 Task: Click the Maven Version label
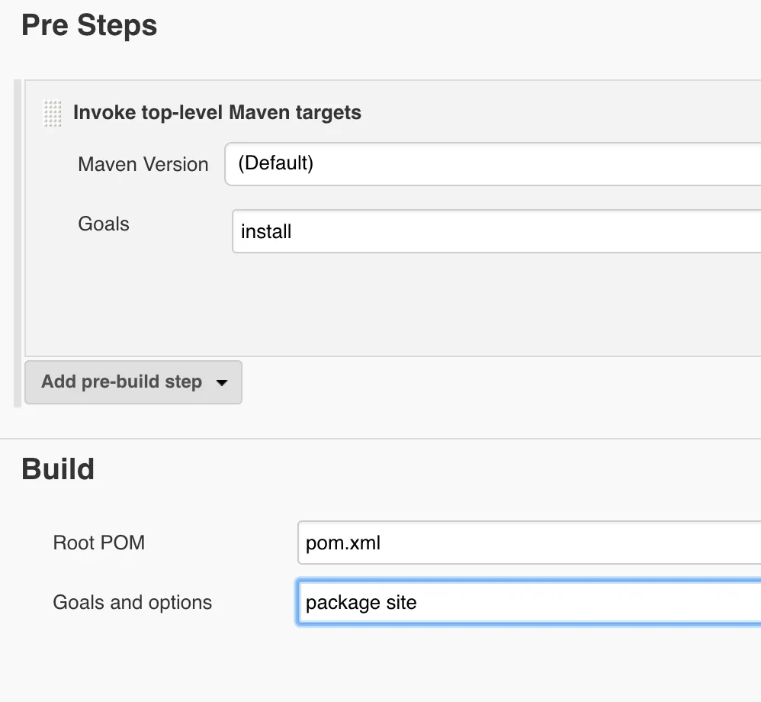point(143,164)
